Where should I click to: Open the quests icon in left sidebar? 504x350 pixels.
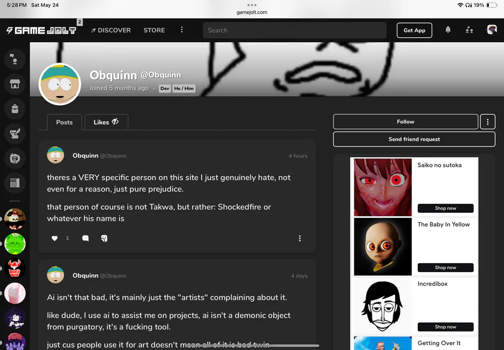[15, 133]
